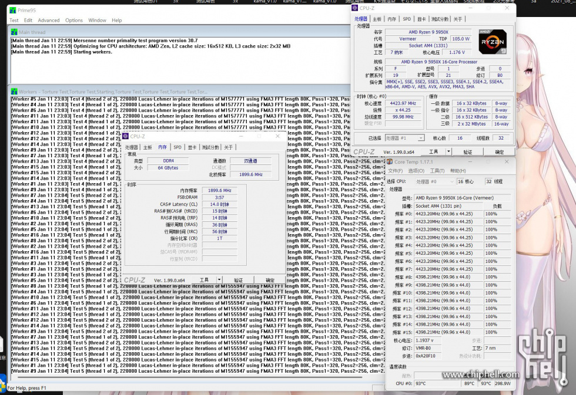Switch to 内存 tab in top CPU-Z window
The width and height of the screenshot is (576, 395).
(391, 19)
